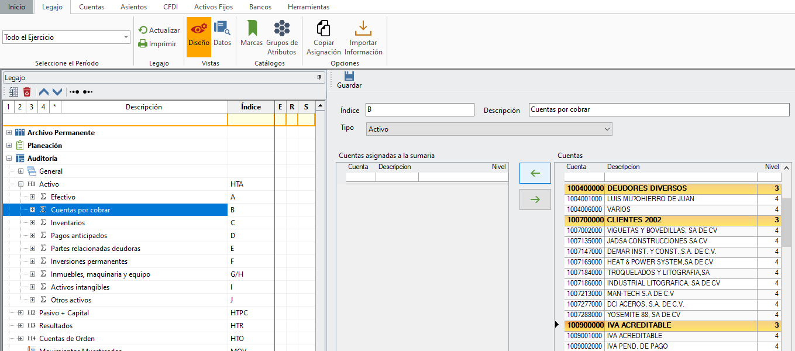Assign account with left arrow button
This screenshot has height=351, width=795.
click(535, 173)
